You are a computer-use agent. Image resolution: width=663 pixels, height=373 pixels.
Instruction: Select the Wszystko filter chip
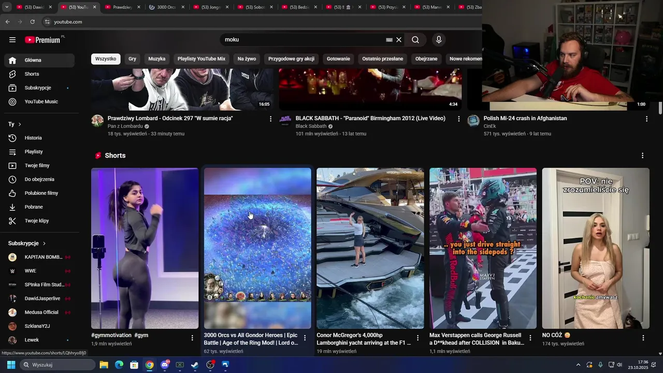pyautogui.click(x=106, y=59)
